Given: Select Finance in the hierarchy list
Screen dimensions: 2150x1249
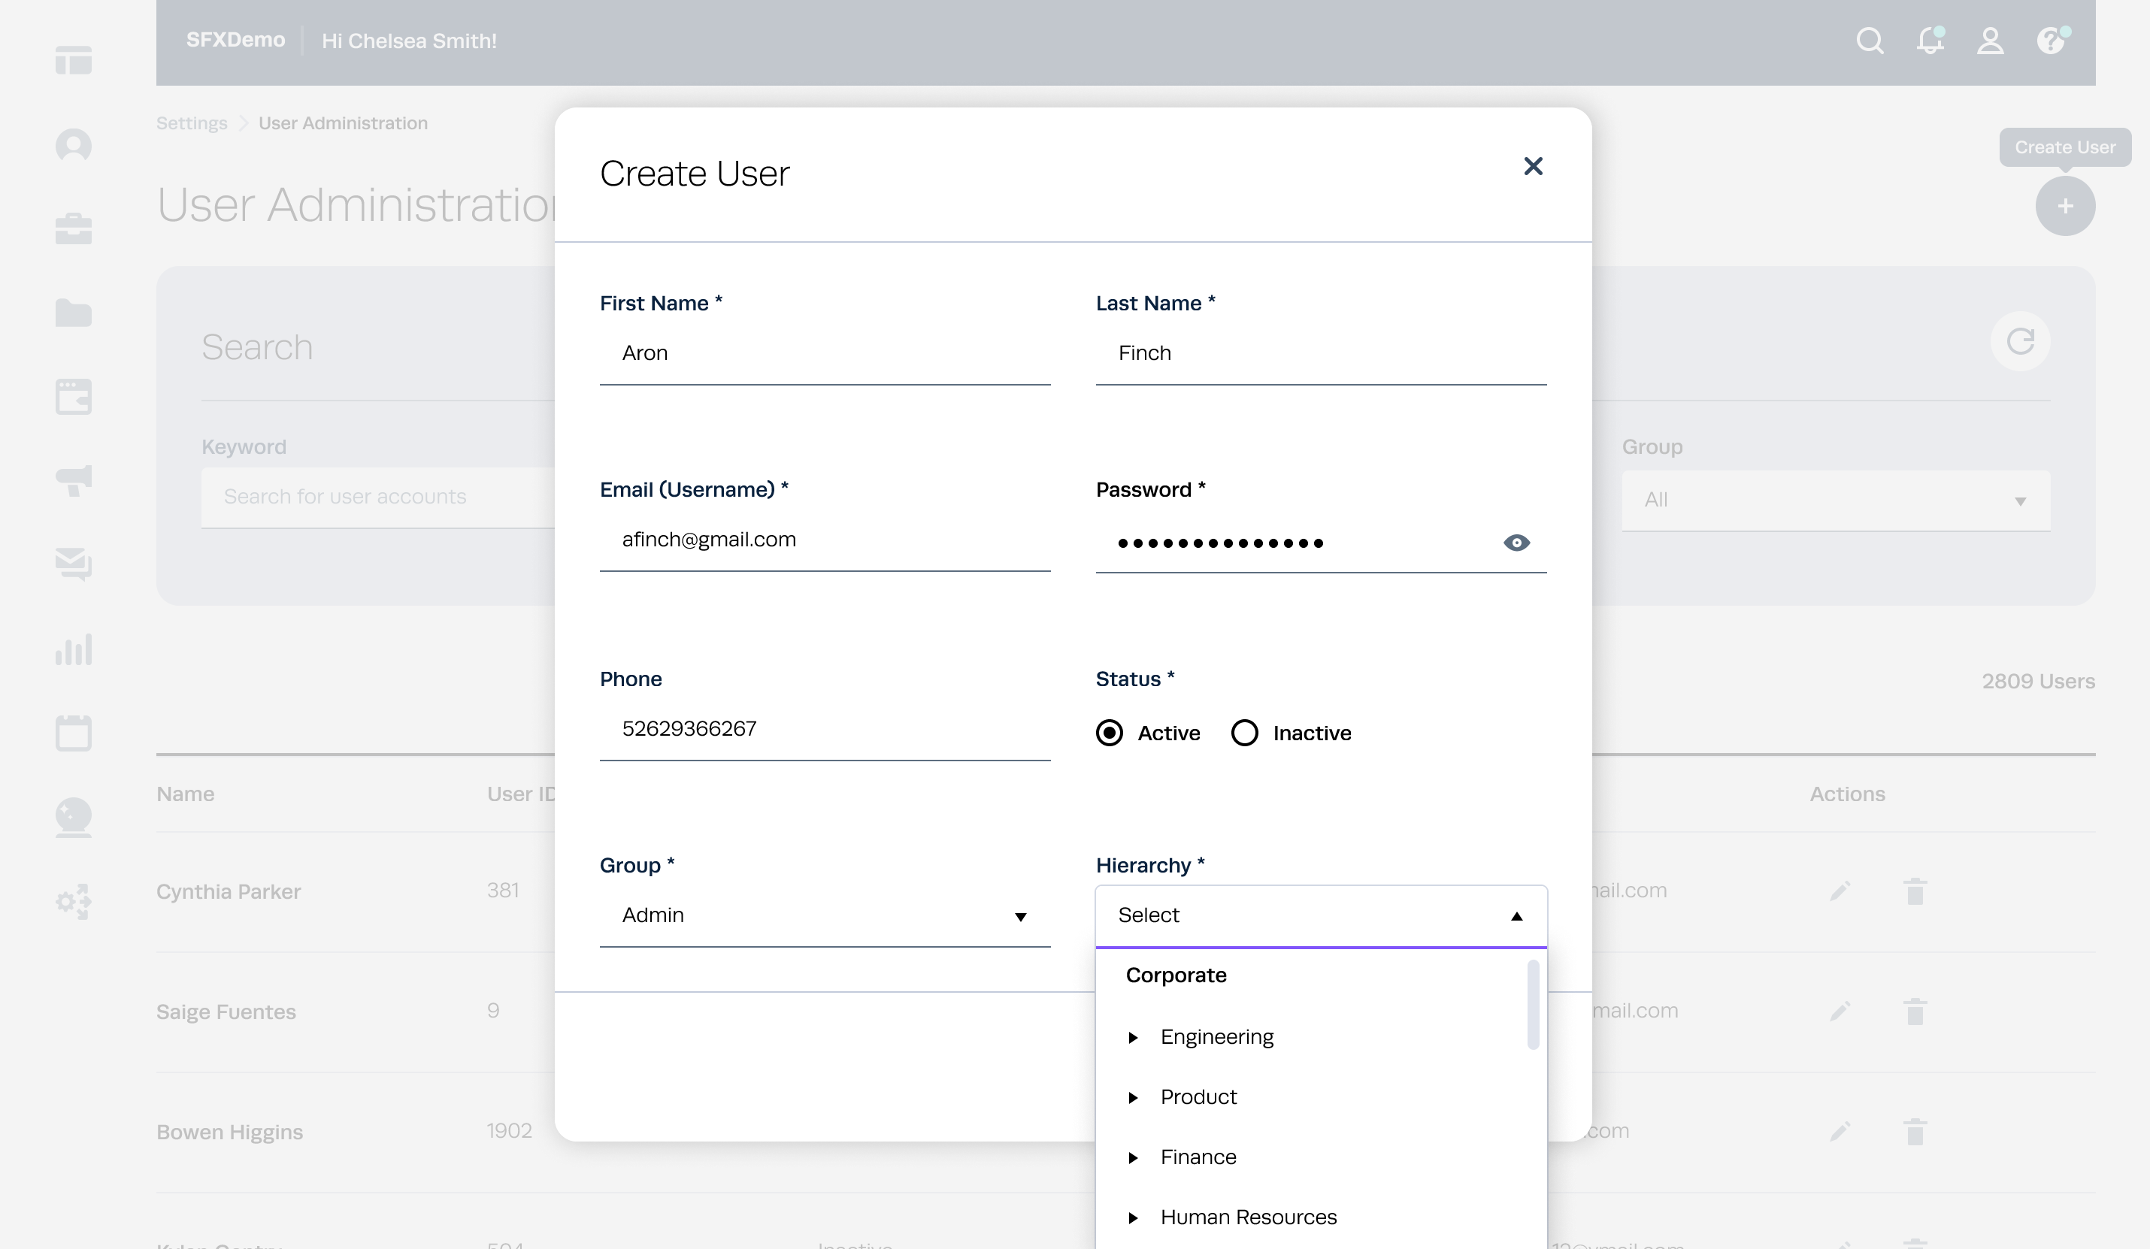Looking at the screenshot, I should (1198, 1157).
